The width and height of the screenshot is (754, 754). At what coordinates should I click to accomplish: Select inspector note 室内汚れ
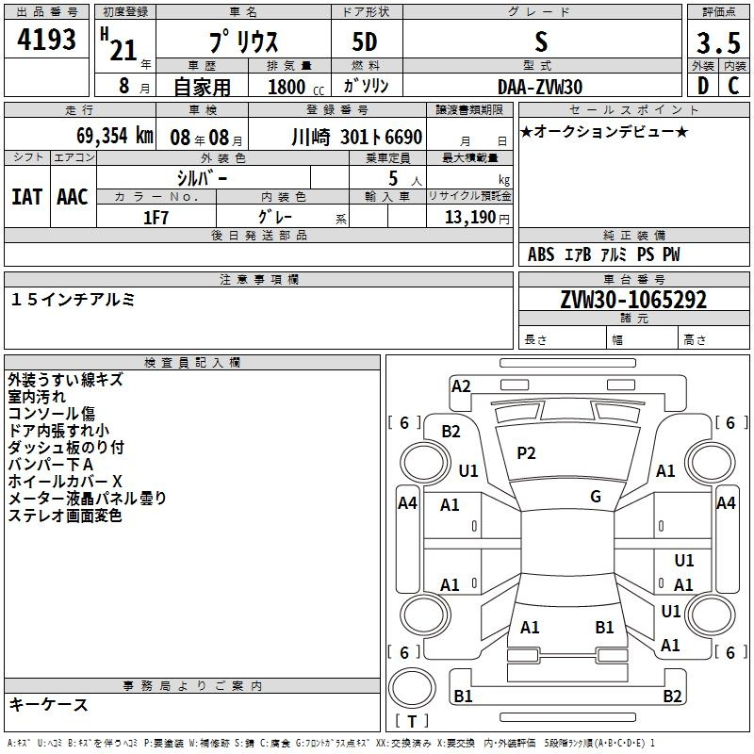pyautogui.click(x=37, y=396)
